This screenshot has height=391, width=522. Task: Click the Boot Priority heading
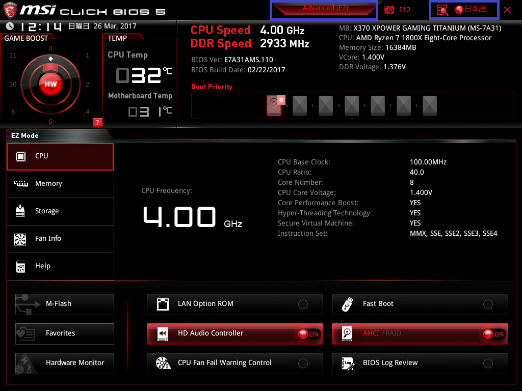coord(212,87)
